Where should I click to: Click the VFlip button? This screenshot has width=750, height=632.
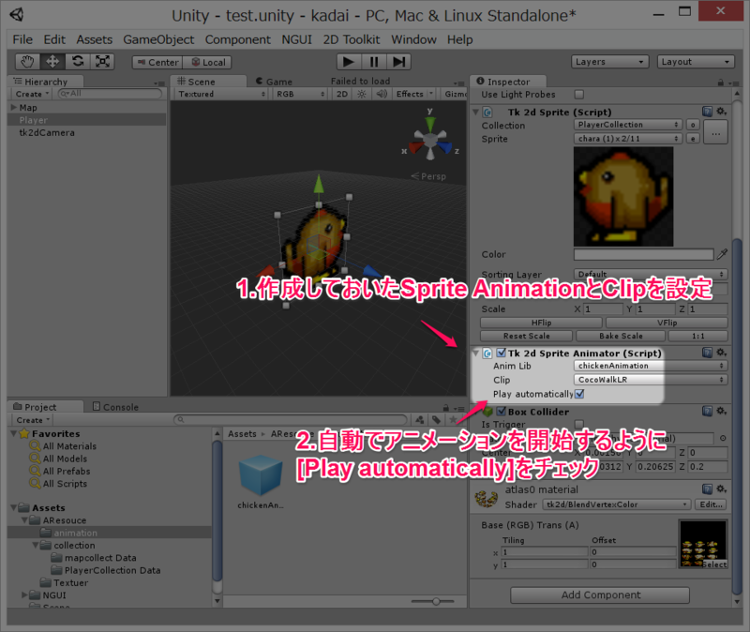coord(667,323)
